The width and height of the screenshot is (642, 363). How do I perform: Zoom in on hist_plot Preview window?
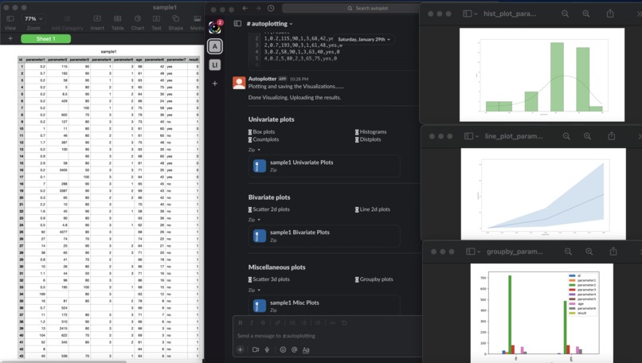click(x=586, y=14)
